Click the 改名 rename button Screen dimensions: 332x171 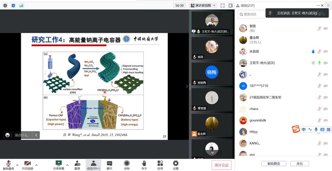(300, 164)
